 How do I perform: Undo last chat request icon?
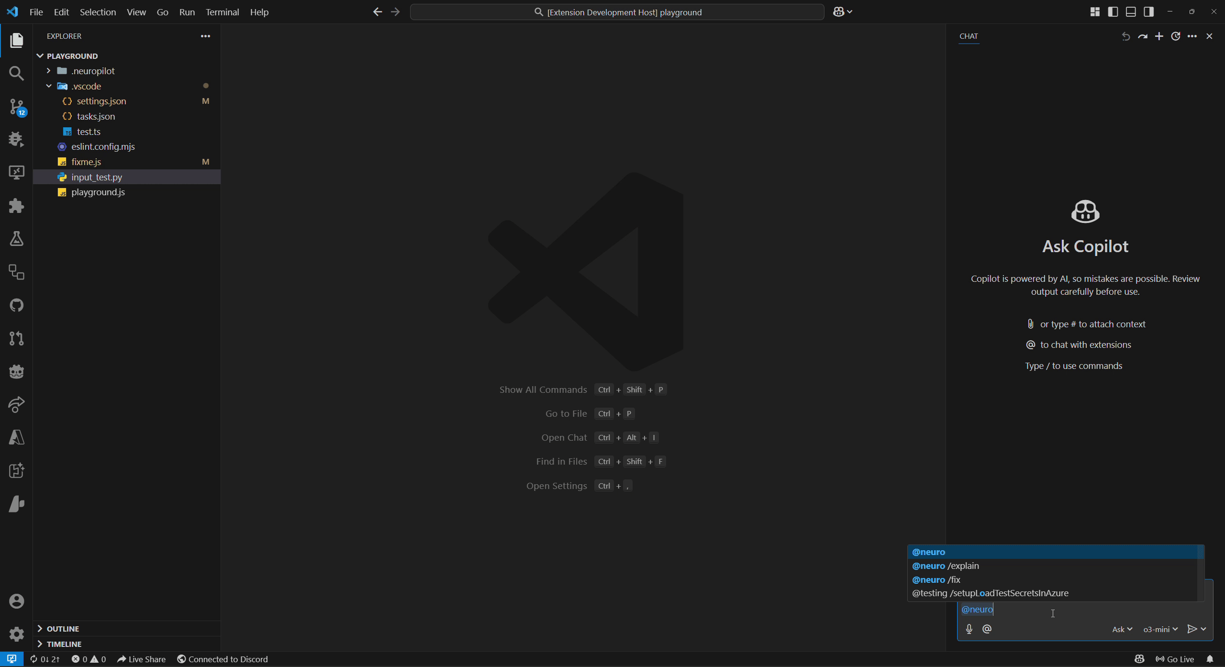(1126, 36)
